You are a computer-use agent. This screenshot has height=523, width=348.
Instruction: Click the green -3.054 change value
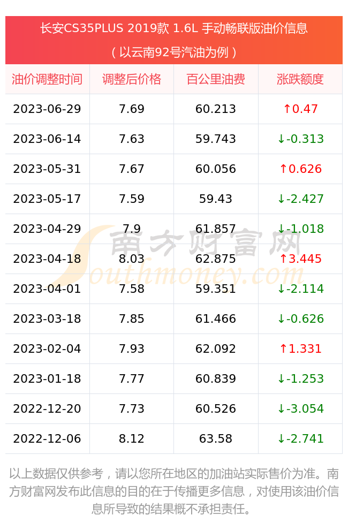tap(300, 408)
